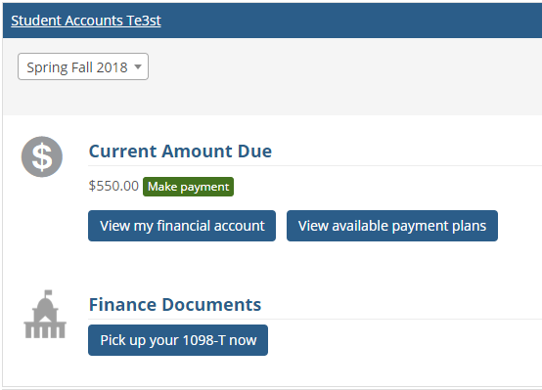542x390 pixels.
Task: Click the Current Amount Due heading
Action: pos(180,152)
